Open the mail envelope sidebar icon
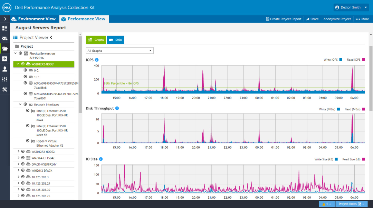 click(4, 38)
